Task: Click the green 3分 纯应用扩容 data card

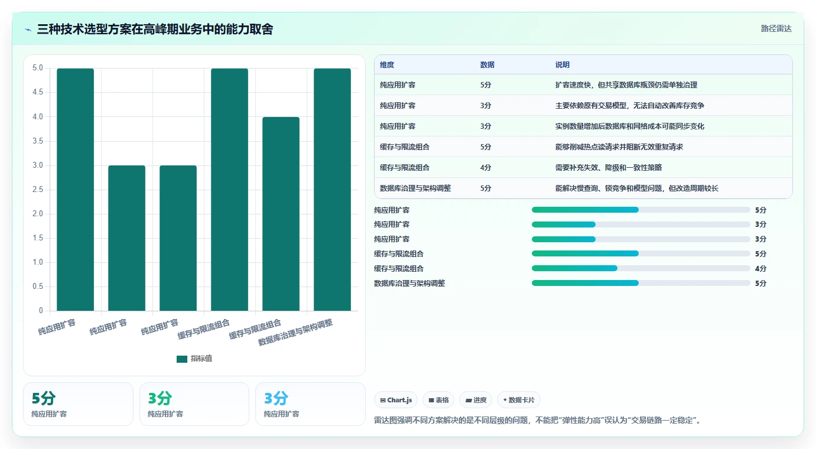Action: click(194, 404)
